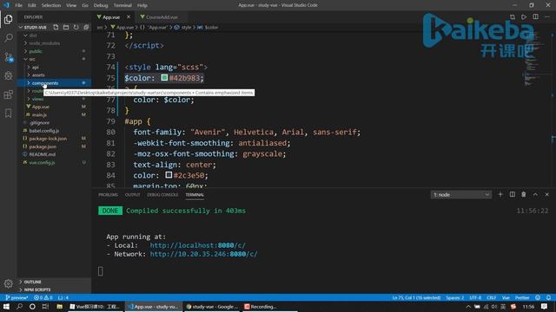Open the Selection menu
The width and height of the screenshot is (556, 312).
[51, 5]
